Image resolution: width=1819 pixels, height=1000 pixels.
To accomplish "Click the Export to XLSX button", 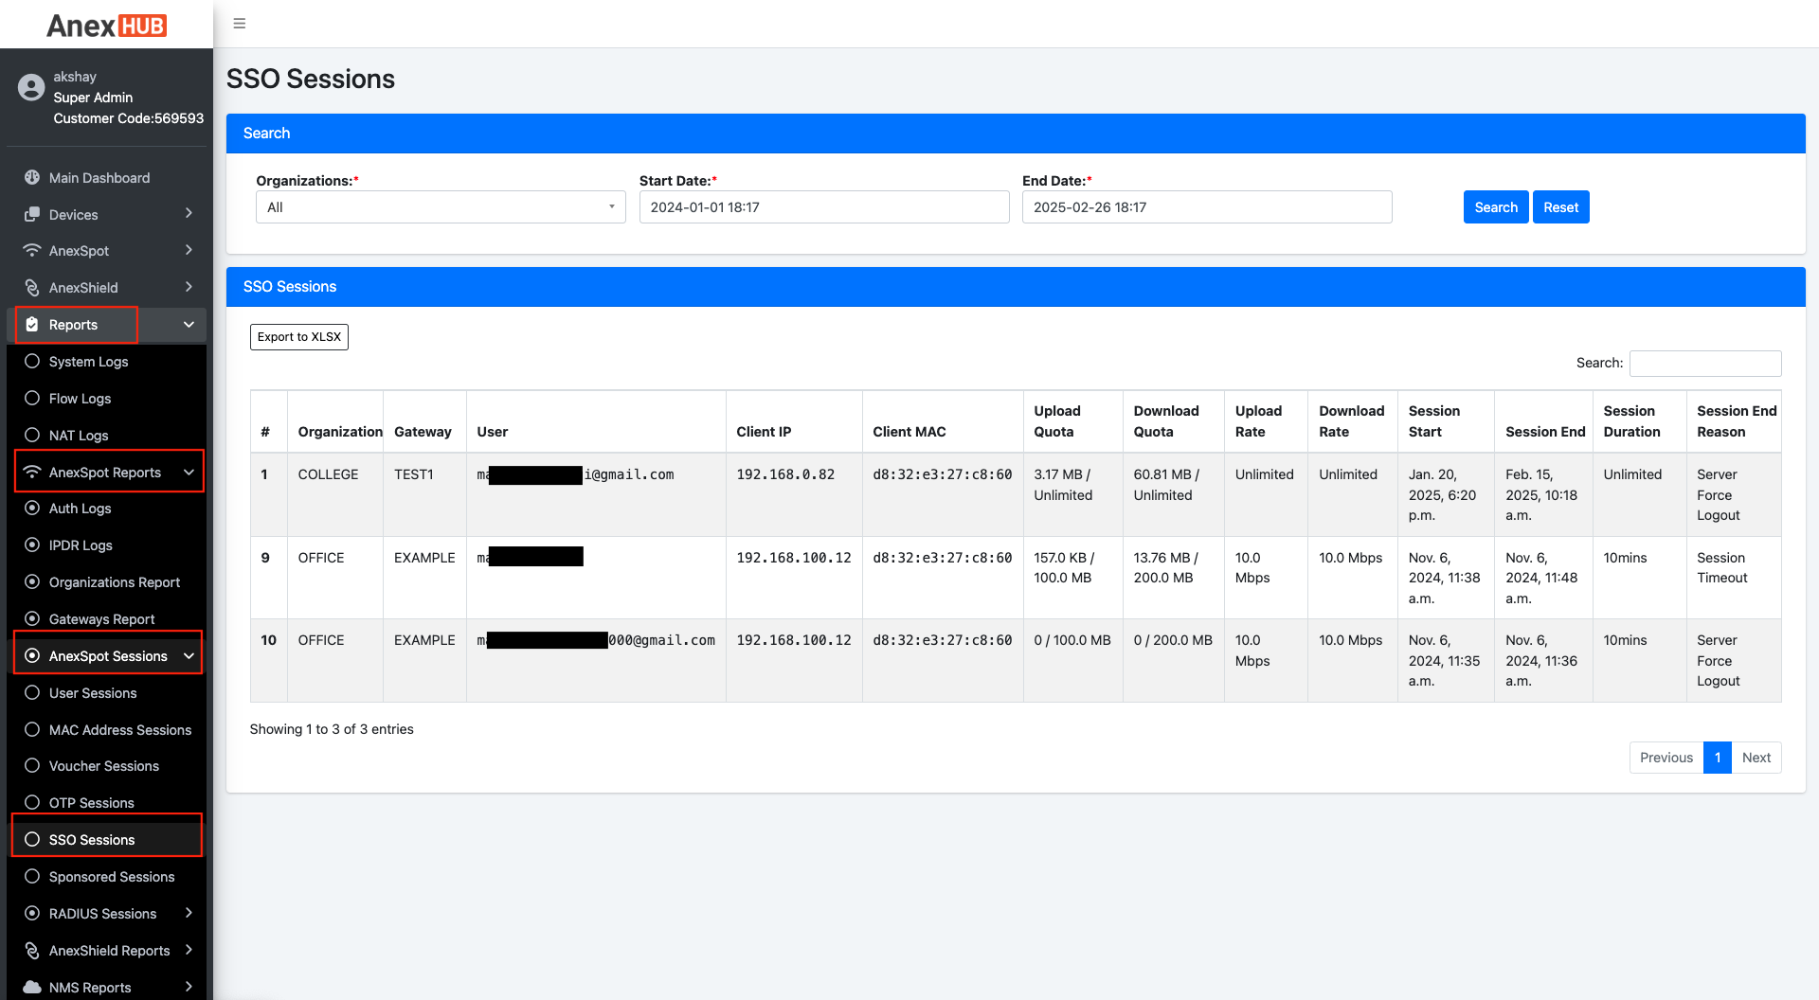I will click(298, 336).
